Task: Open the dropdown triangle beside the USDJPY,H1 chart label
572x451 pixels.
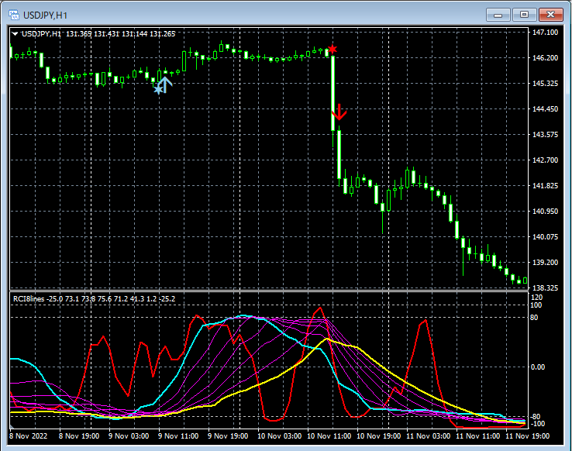Action: (16, 33)
